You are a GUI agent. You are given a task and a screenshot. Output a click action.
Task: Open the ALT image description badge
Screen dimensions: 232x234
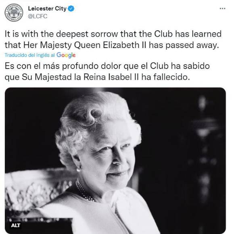point(16,225)
